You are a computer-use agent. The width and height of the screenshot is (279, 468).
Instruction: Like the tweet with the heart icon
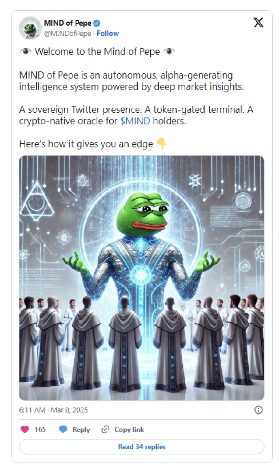click(x=25, y=429)
